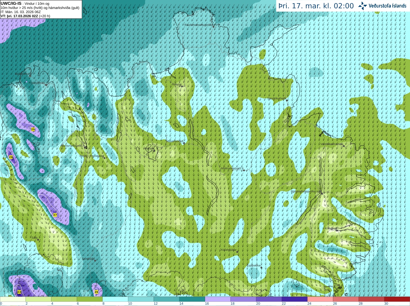
Task: Click the yellow gust label 33
Action: click(19, 292)
